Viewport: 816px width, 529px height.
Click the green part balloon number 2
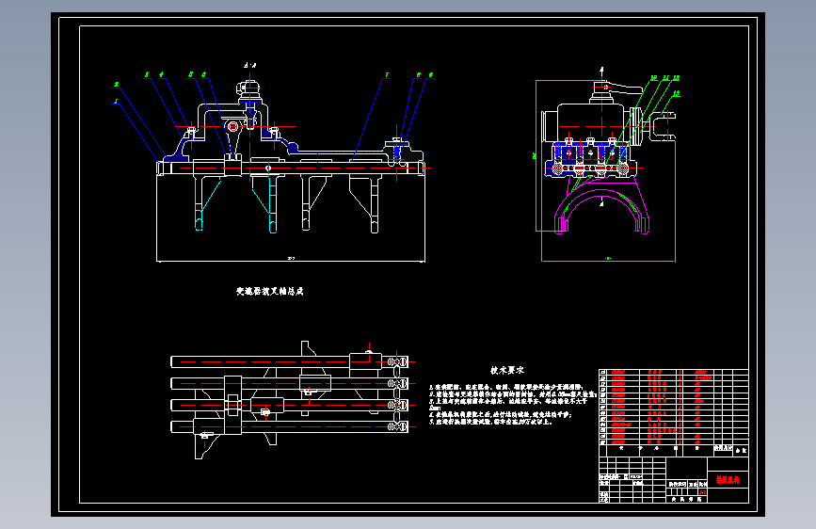point(116,85)
